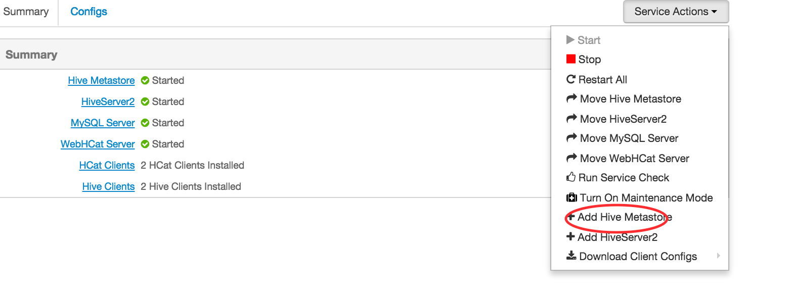Choose Move WebHCat Server option
This screenshot has height=299, width=791.
click(634, 158)
